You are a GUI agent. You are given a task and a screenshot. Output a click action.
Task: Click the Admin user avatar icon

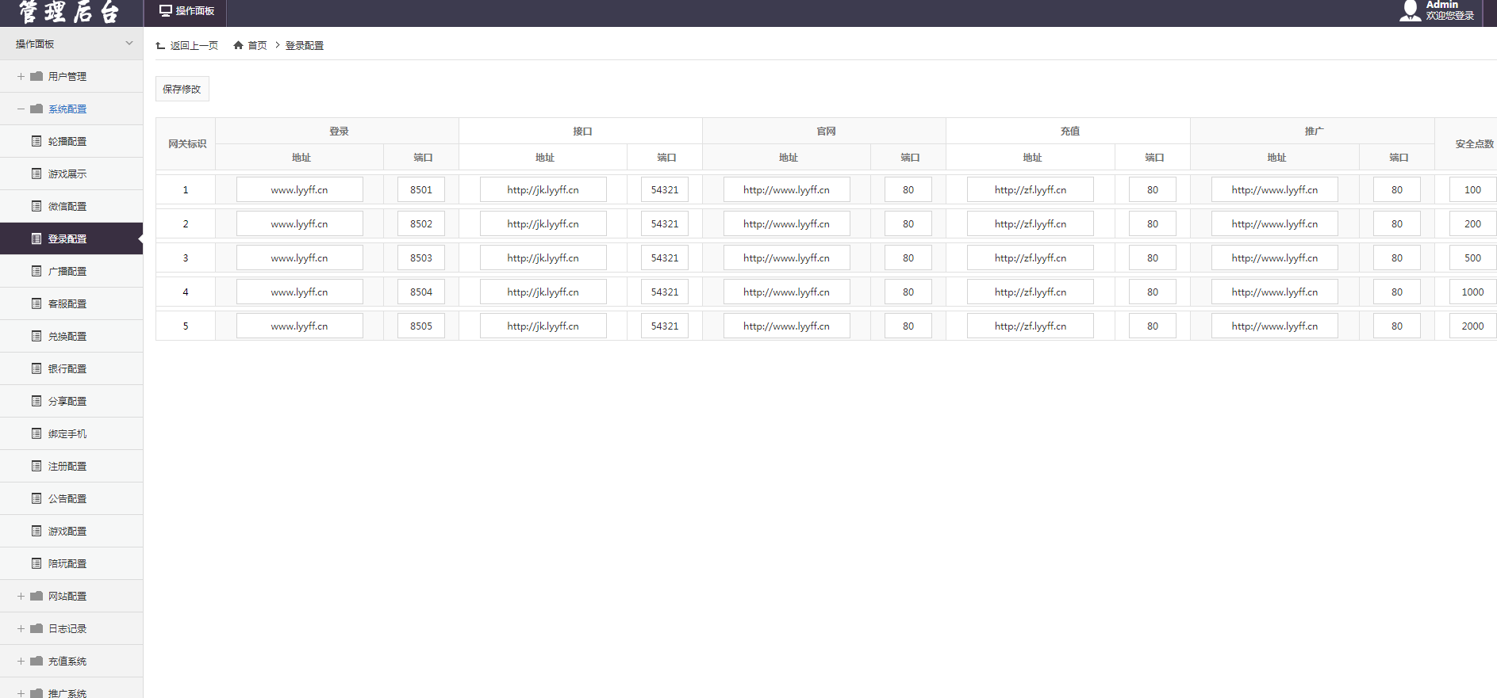point(1411,10)
